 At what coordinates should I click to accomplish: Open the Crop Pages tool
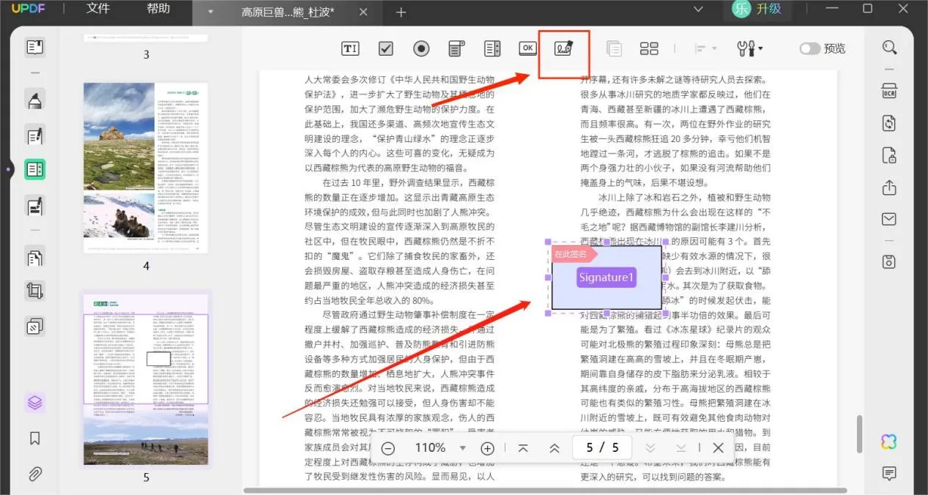point(34,291)
